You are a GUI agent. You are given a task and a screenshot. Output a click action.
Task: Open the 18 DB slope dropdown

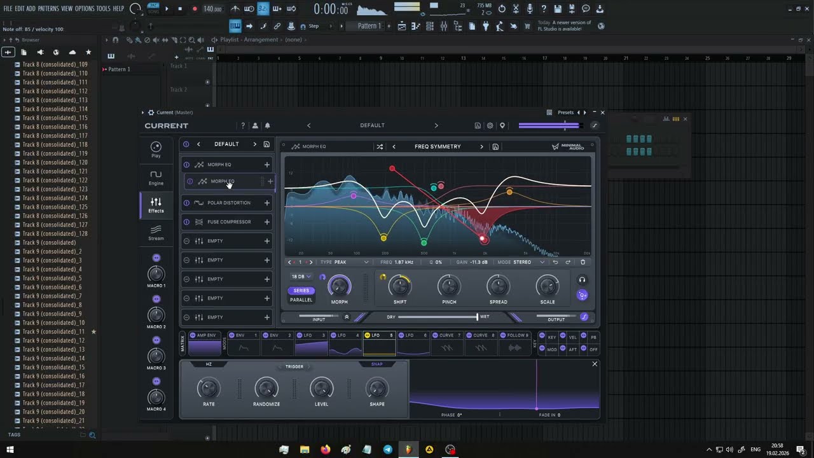coord(301,277)
